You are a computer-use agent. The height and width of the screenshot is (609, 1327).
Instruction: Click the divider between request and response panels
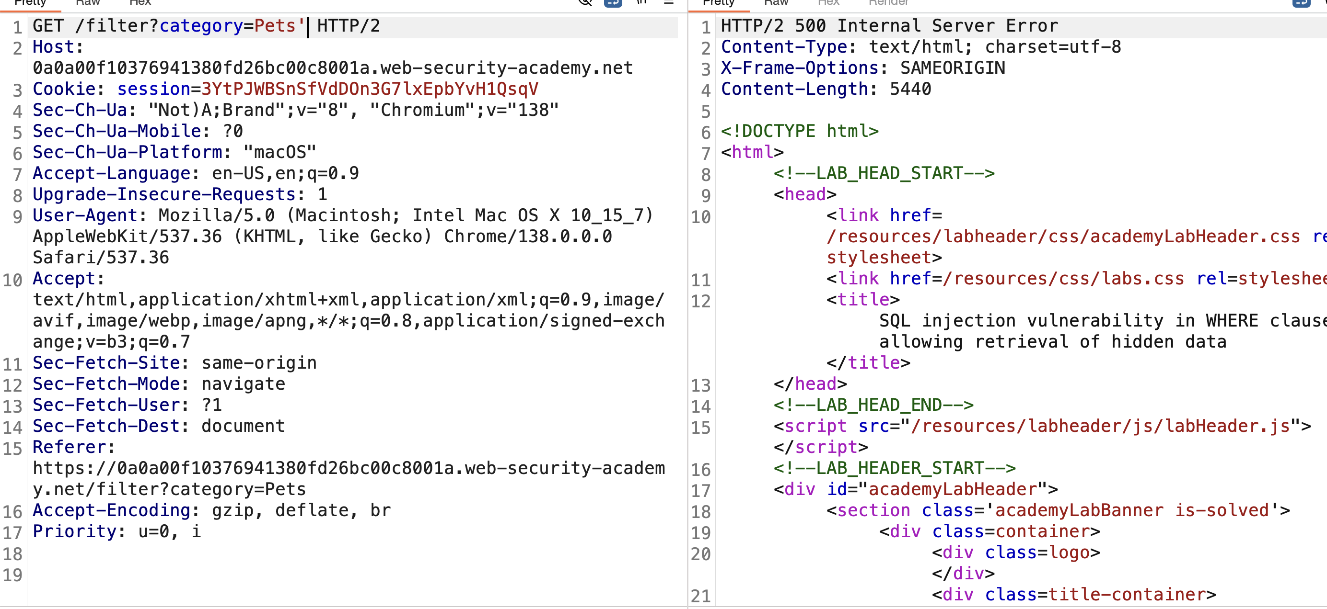pyautogui.click(x=688, y=309)
